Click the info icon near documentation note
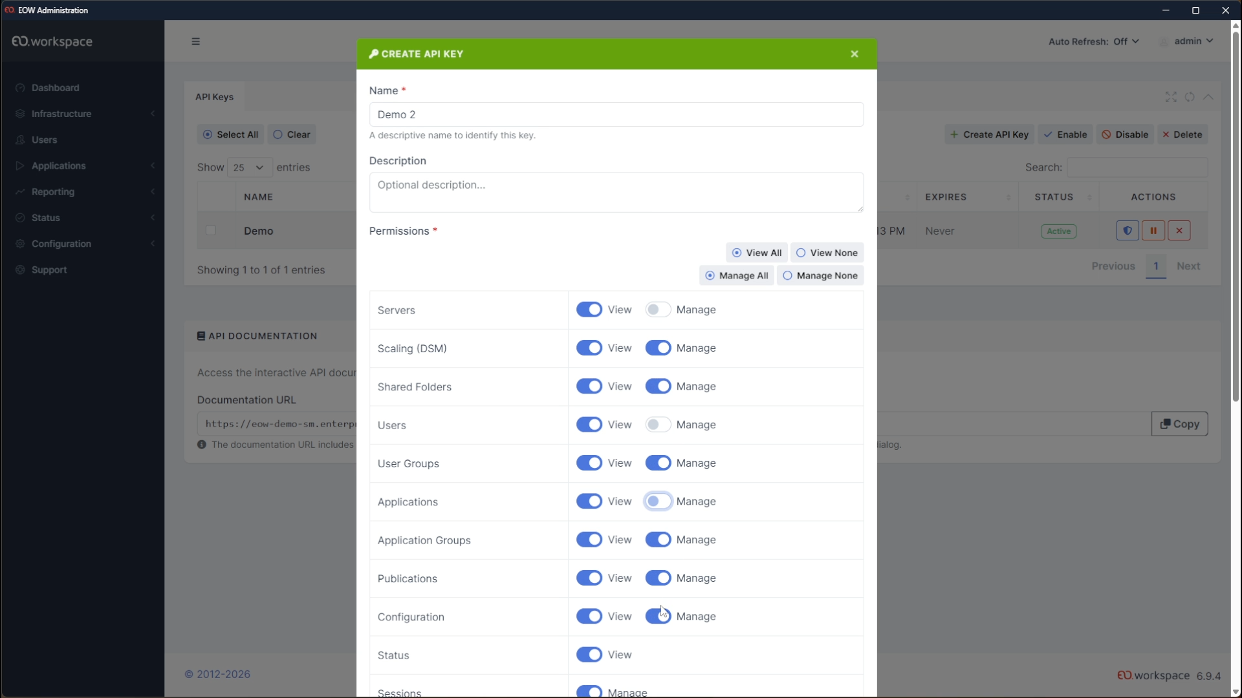Screen dimensions: 1242x698 click(x=202, y=445)
